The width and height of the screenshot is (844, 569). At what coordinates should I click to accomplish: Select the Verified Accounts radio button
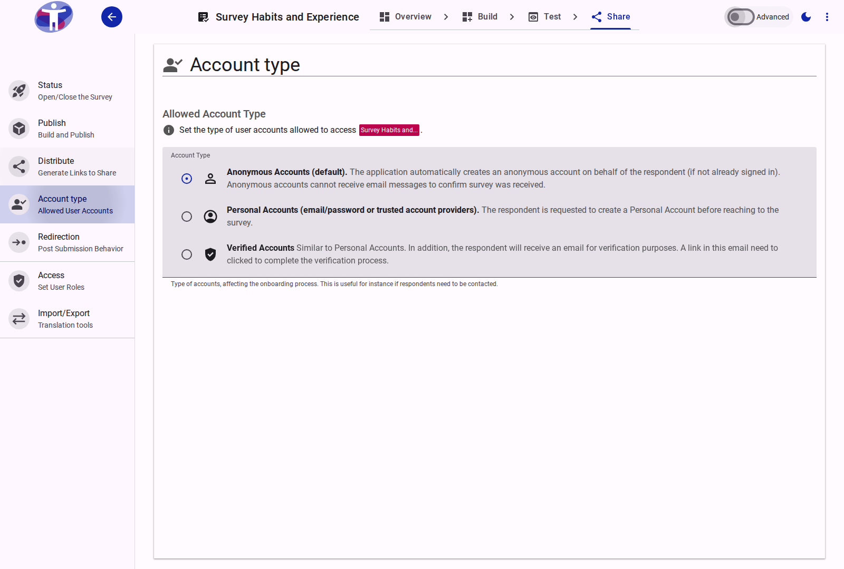click(x=187, y=254)
